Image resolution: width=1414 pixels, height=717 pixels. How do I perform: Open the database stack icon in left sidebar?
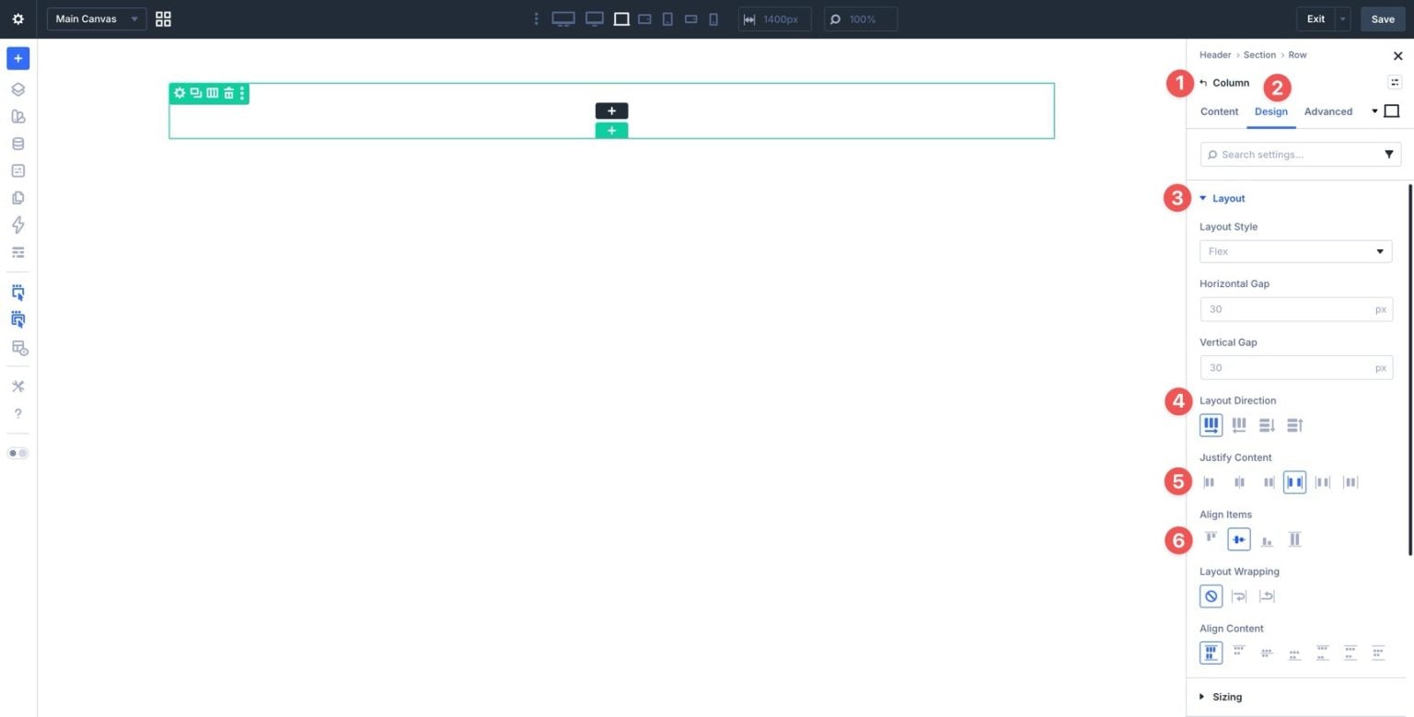[x=17, y=144]
